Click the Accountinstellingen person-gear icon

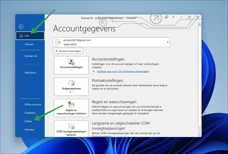click(71, 62)
